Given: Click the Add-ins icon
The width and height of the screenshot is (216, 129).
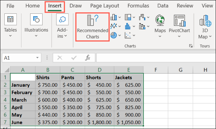Looking at the screenshot, I should pyautogui.click(x=62, y=19).
